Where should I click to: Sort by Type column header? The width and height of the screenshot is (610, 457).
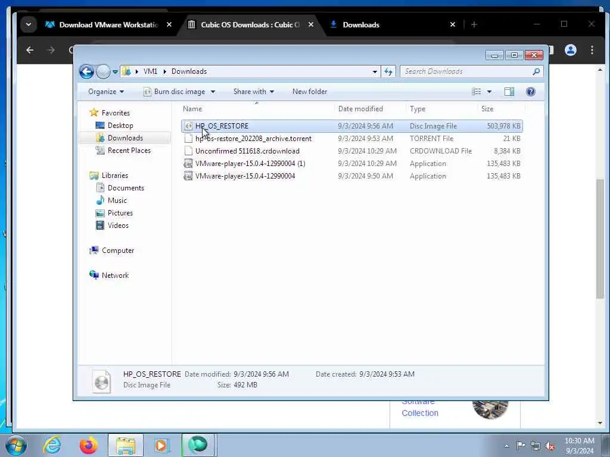click(x=418, y=109)
